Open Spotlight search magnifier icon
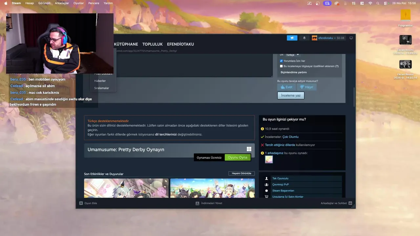Screen dimensions: 420x236 point(378,3)
